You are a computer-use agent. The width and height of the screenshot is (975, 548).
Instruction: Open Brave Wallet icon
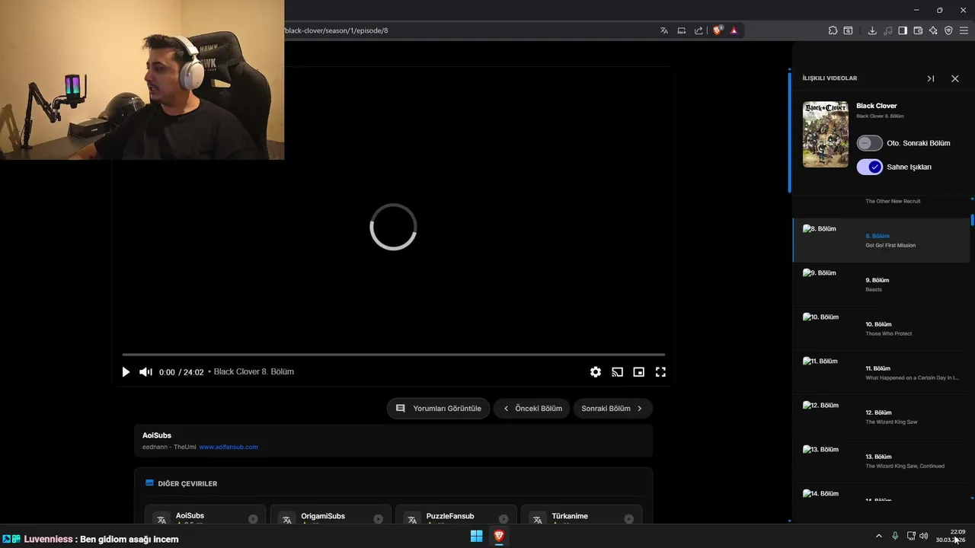[x=918, y=30]
